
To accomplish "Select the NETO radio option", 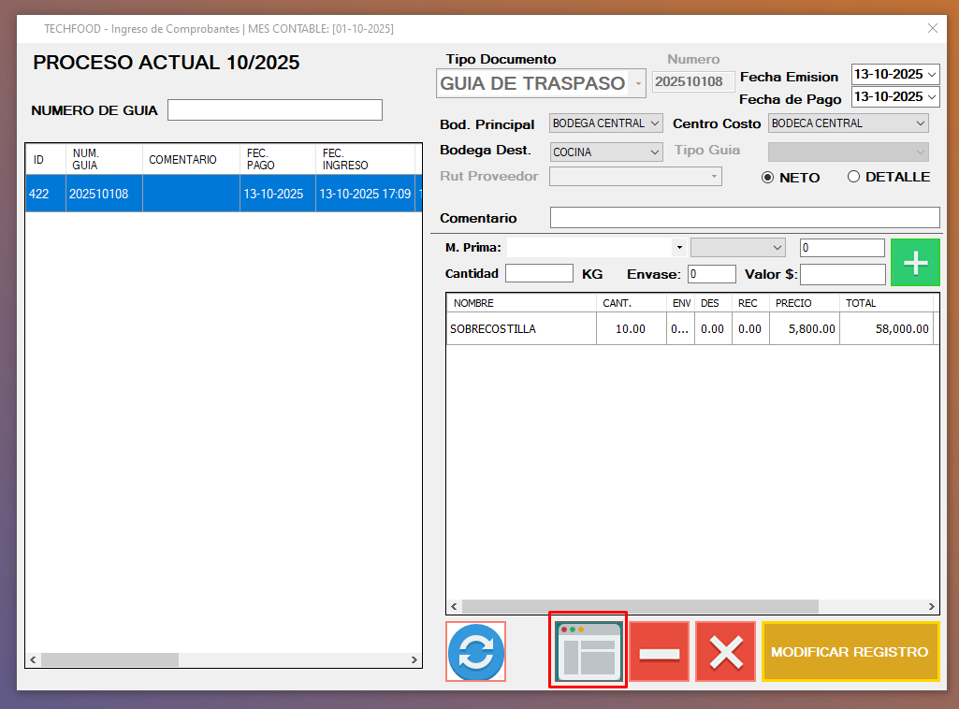I will click(x=768, y=178).
